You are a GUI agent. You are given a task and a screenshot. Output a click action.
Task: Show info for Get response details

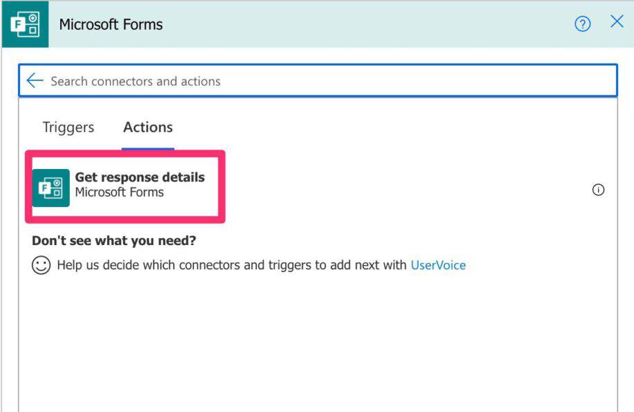(598, 190)
